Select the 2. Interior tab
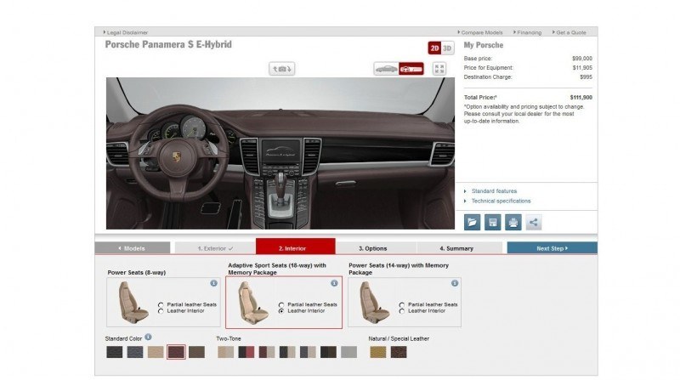The width and height of the screenshot is (680, 380). (x=295, y=247)
